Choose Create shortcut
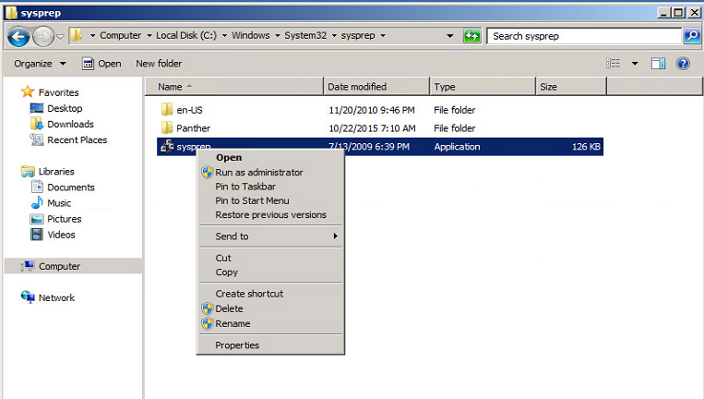This screenshot has height=399, width=704. tap(270, 294)
